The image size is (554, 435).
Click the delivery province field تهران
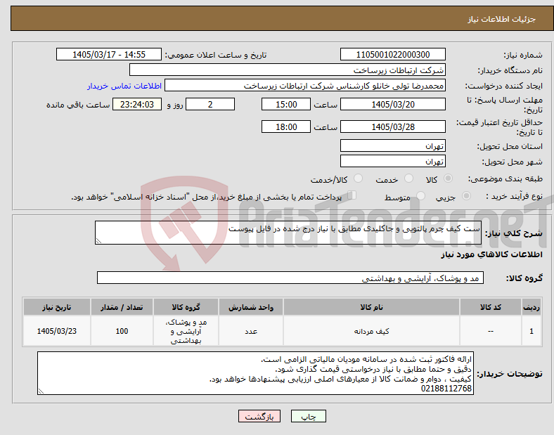[393, 146]
